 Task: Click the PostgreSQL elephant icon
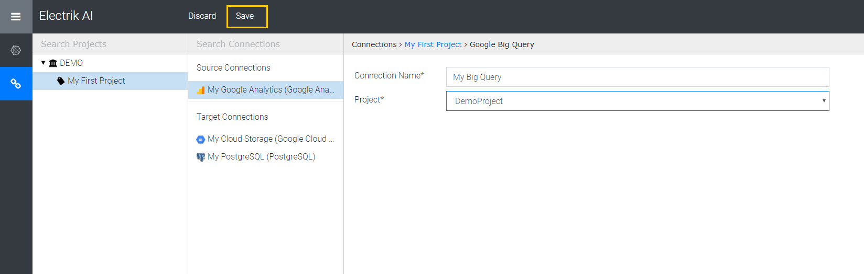point(201,157)
